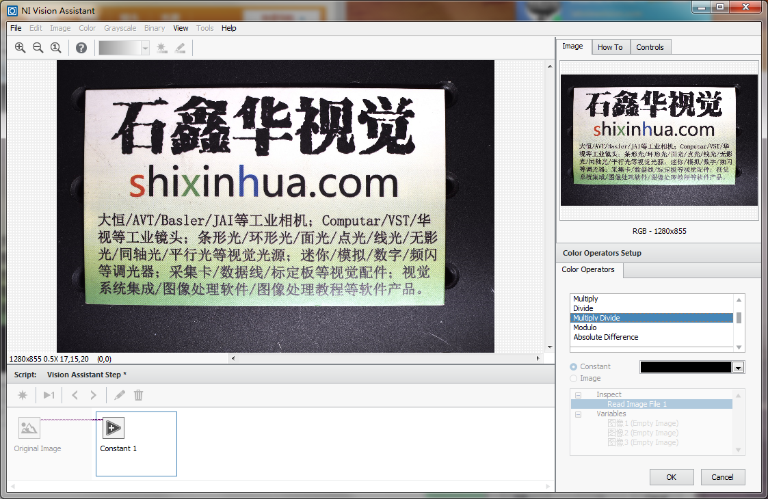Click the run-to-step play icon in the script toolbar

49,394
